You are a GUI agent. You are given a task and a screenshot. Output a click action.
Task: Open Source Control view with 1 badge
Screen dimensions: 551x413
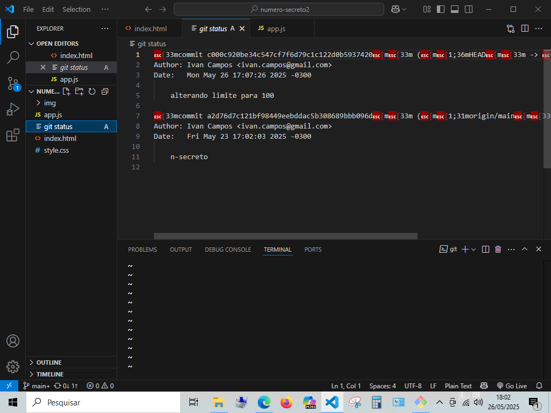pos(13,83)
